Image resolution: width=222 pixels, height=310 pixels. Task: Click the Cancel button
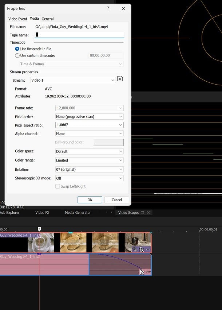point(116,200)
